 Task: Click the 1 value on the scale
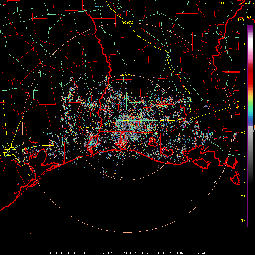tap(245, 107)
